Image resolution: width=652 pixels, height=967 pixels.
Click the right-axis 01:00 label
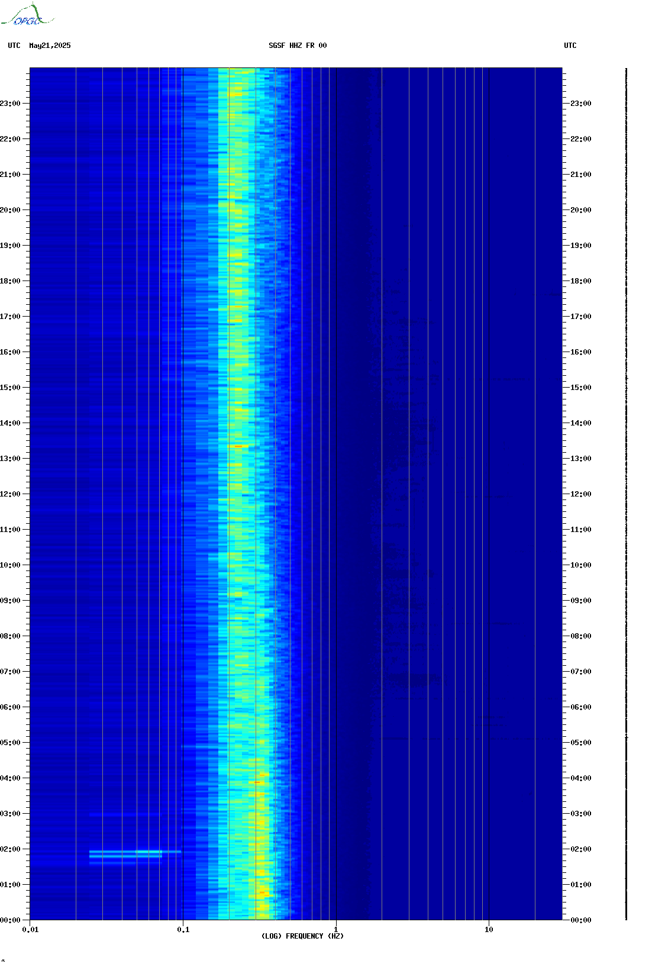(581, 885)
